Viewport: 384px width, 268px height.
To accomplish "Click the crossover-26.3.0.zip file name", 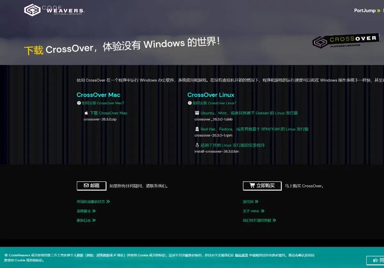I will (x=100, y=119).
